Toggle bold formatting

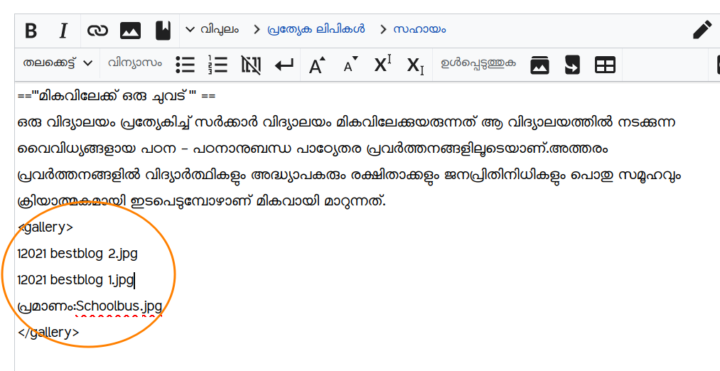tap(31, 31)
